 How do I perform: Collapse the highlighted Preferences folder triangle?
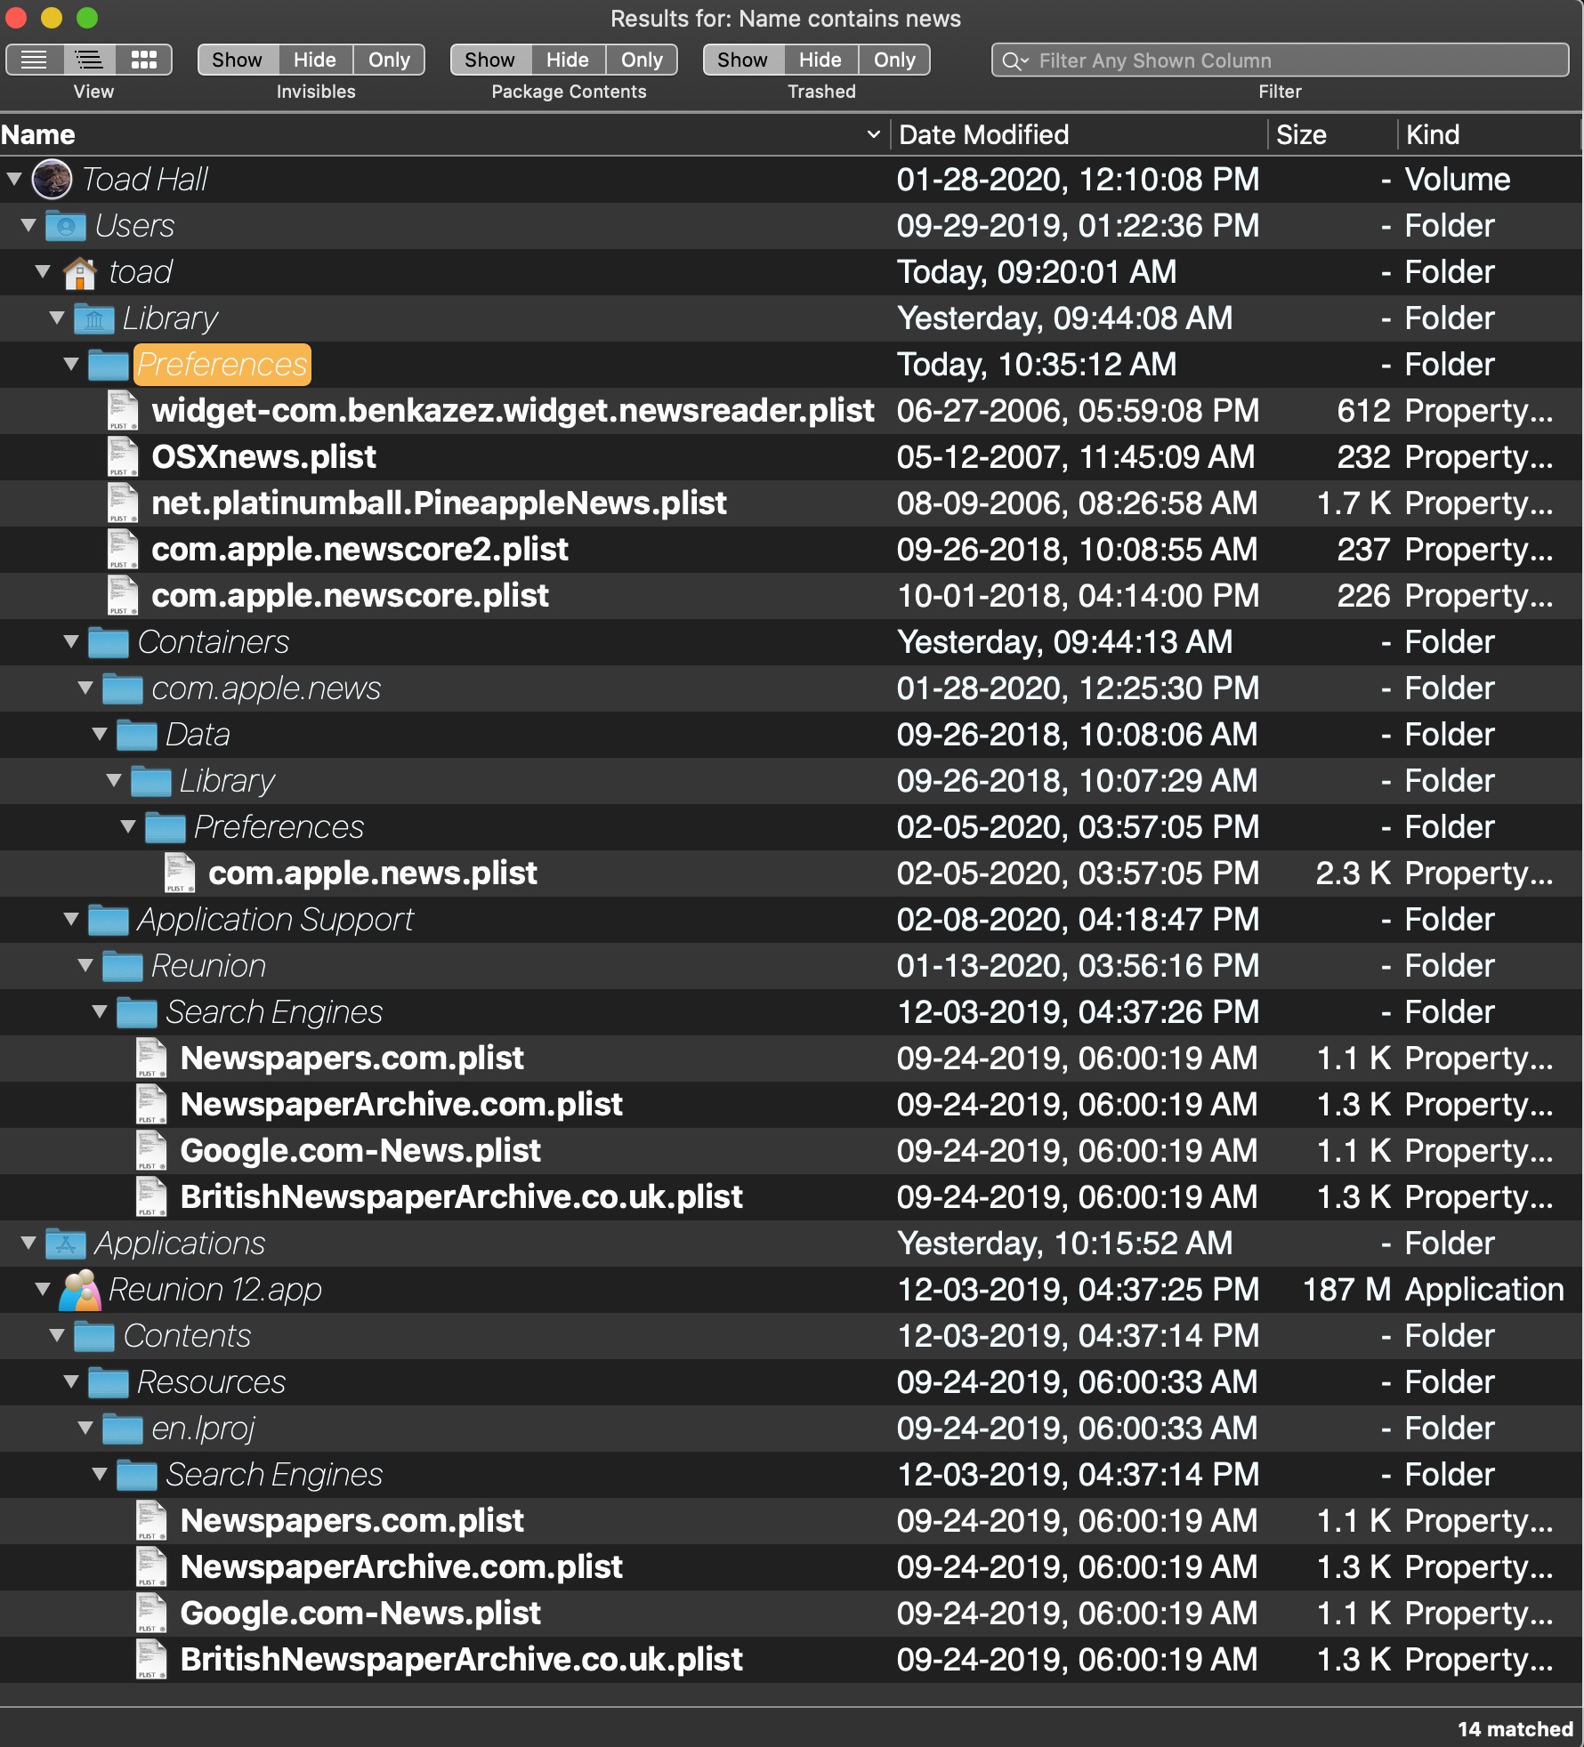pos(71,364)
